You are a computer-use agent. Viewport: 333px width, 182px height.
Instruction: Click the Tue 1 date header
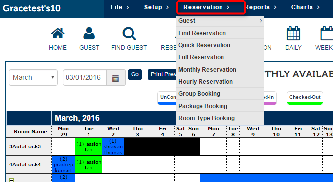tap(89, 131)
